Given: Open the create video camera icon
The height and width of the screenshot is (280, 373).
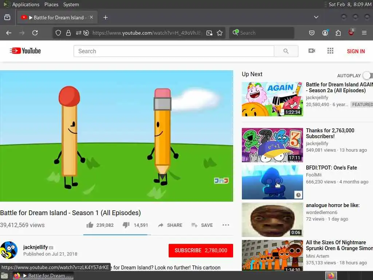Looking at the screenshot, I should click(312, 51).
